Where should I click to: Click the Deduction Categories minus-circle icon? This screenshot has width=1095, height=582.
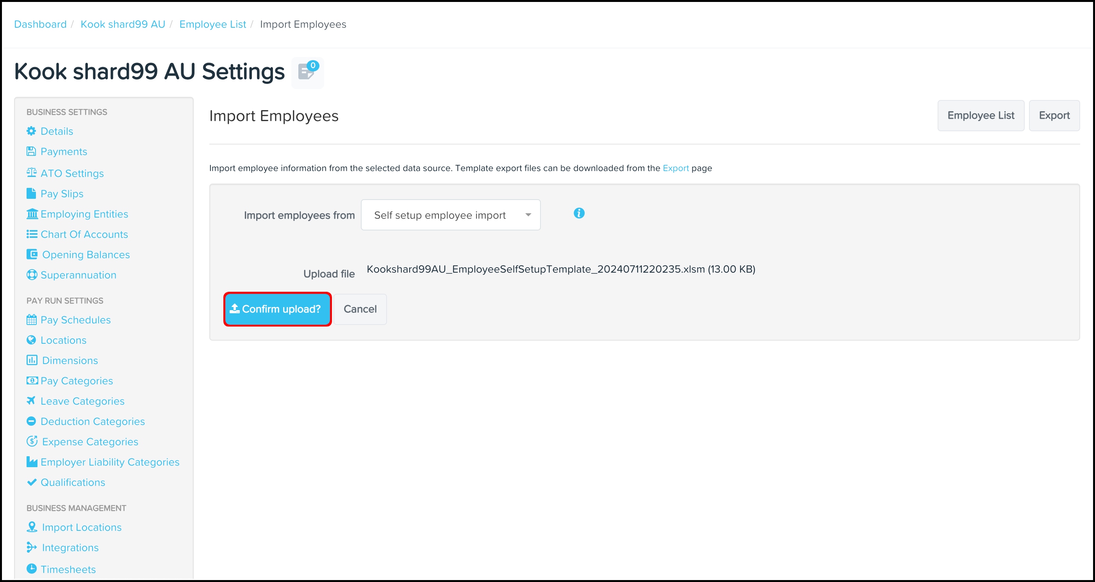coord(32,421)
